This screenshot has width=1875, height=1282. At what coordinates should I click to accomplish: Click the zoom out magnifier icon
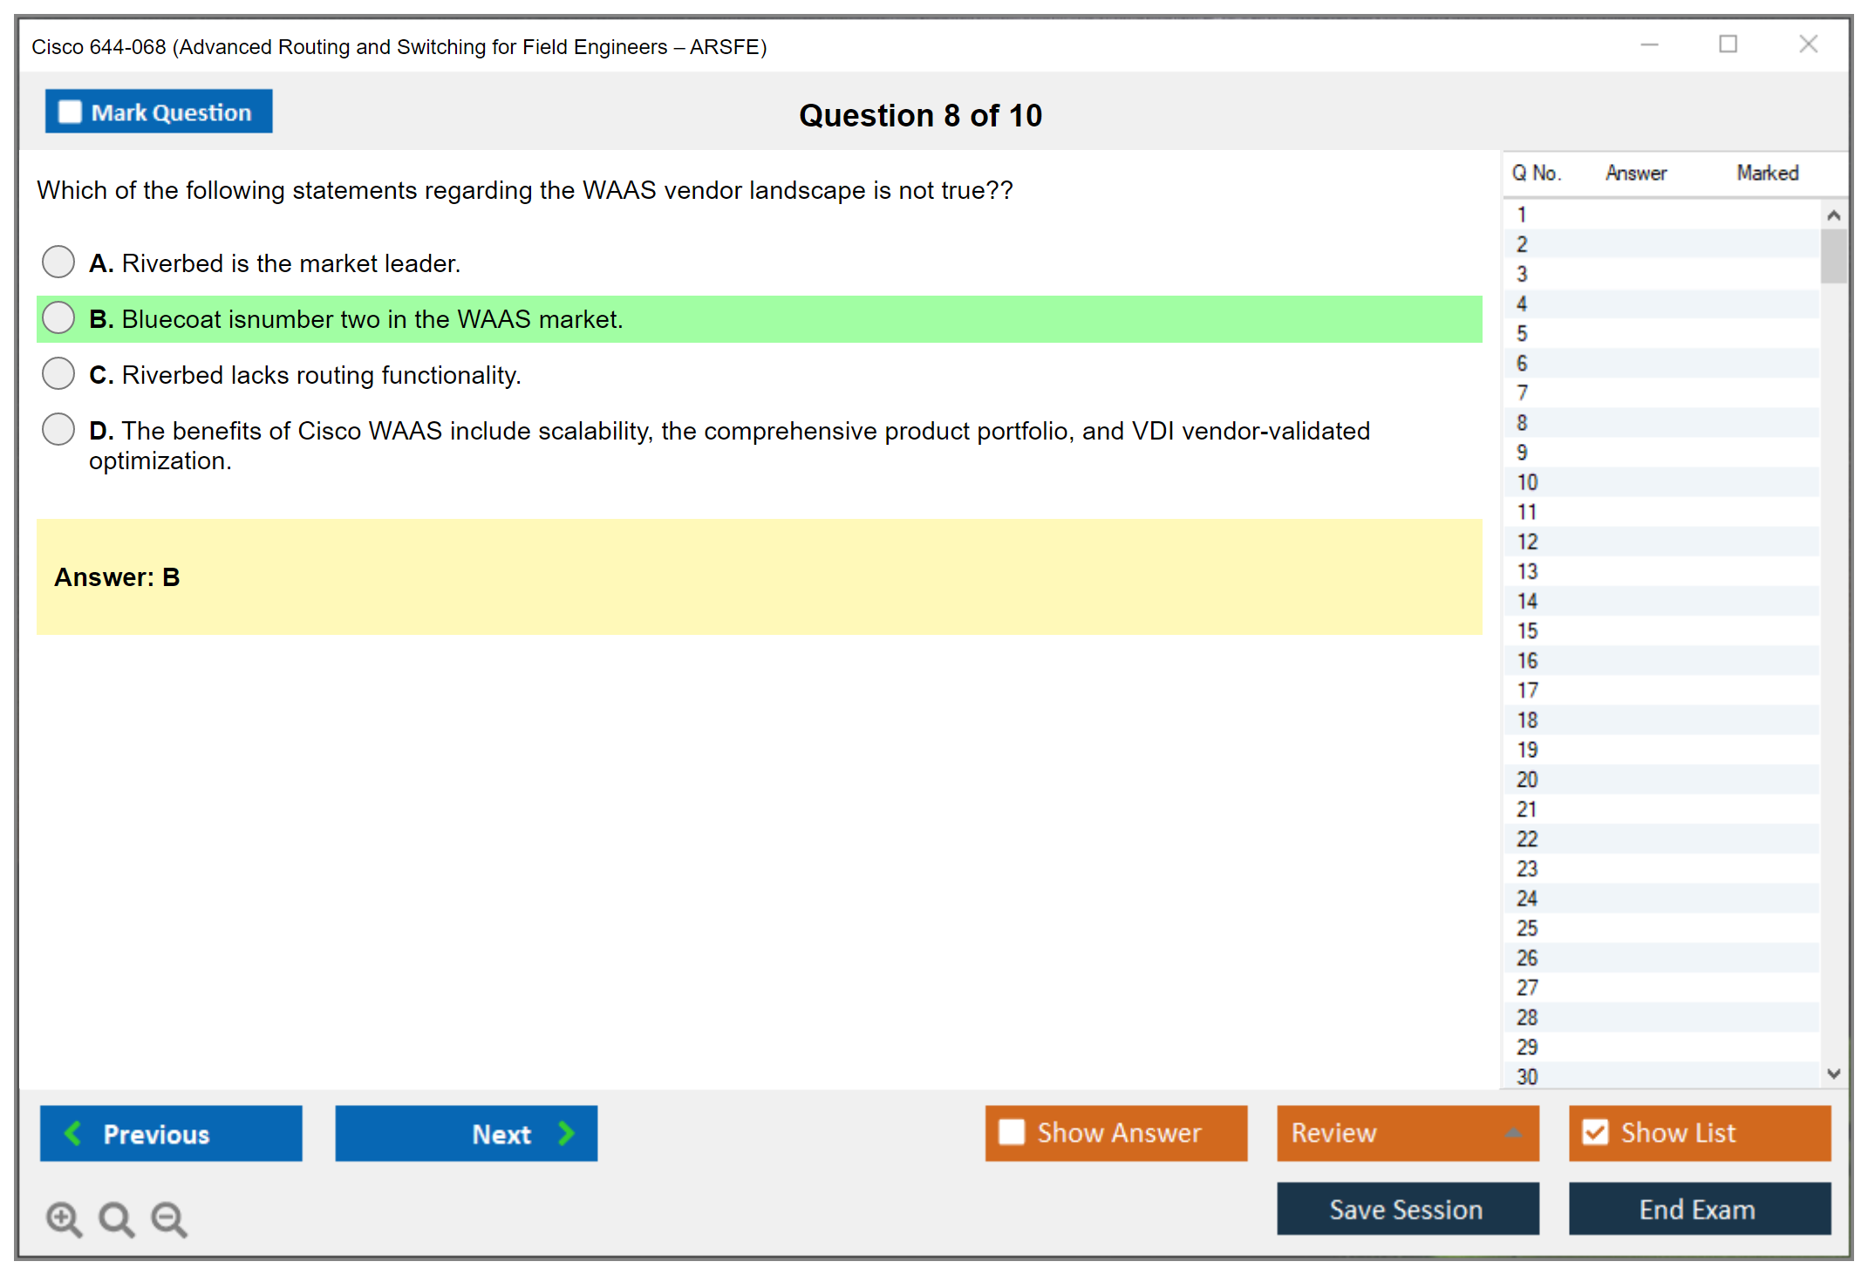168,1218
